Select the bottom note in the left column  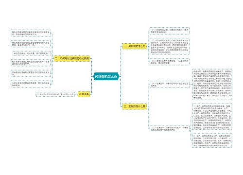(31, 84)
